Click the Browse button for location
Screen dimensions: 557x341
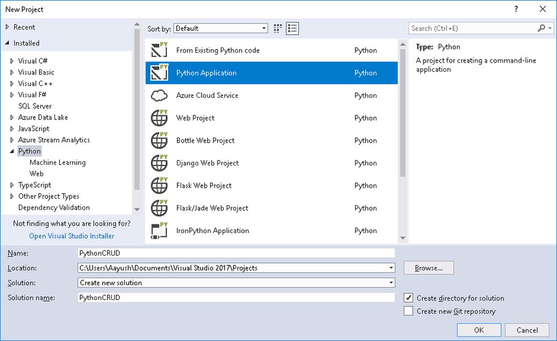pos(428,268)
